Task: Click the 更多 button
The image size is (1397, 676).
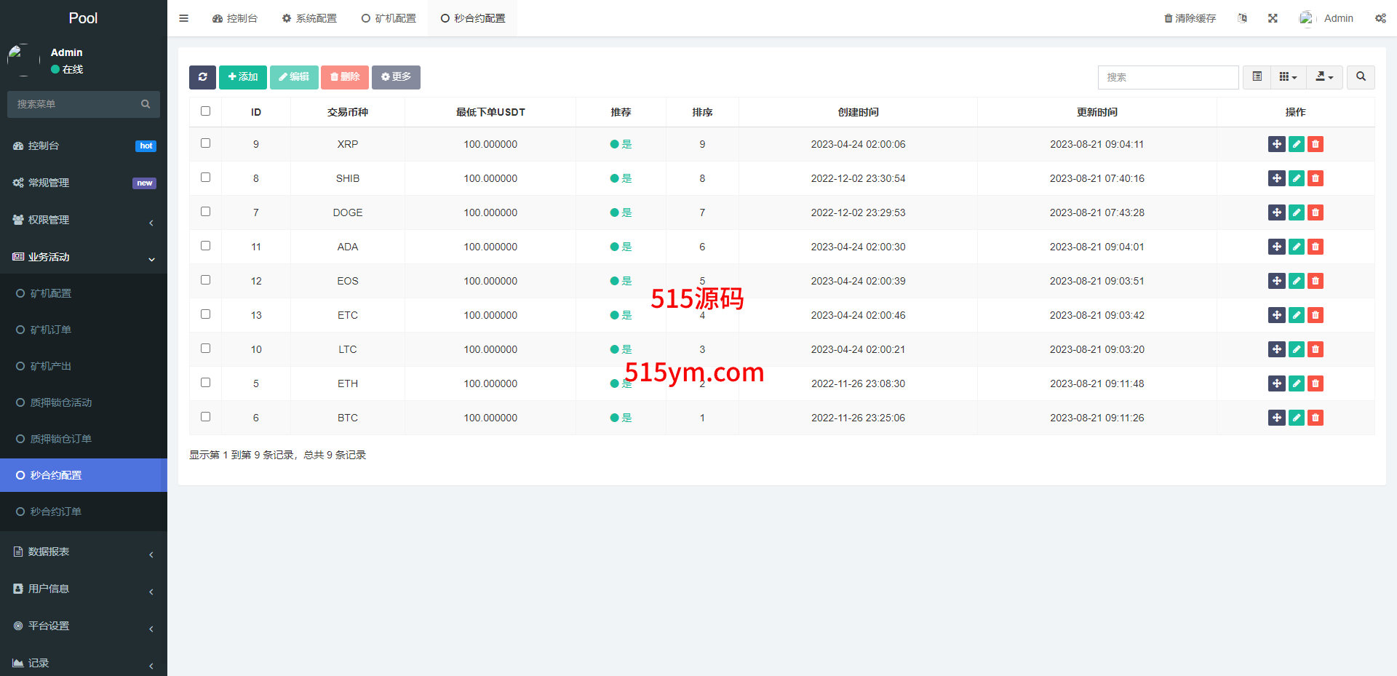Action: (x=396, y=77)
